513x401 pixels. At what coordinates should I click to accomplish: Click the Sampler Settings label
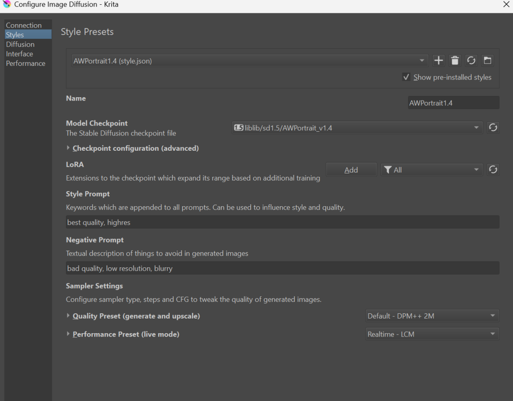point(94,286)
